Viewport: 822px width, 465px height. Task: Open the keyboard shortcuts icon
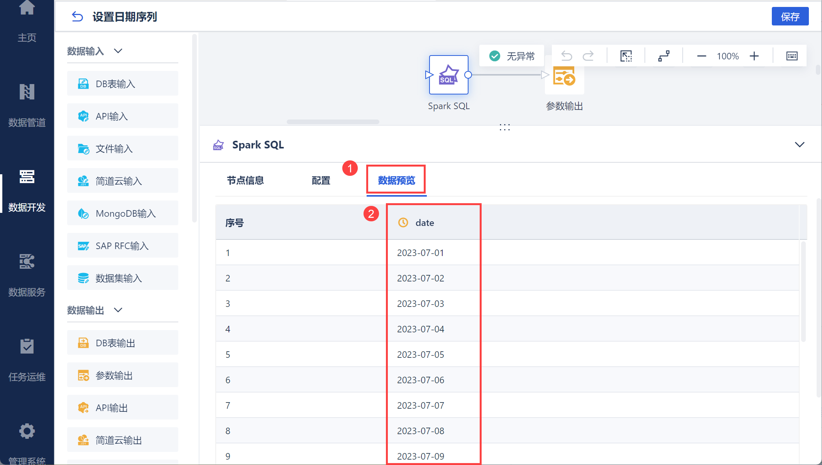pyautogui.click(x=792, y=56)
